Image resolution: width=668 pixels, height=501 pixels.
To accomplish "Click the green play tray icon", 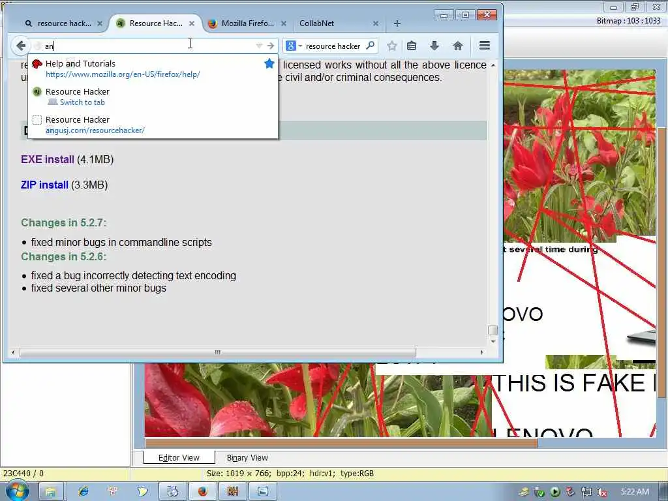I will click(x=554, y=492).
